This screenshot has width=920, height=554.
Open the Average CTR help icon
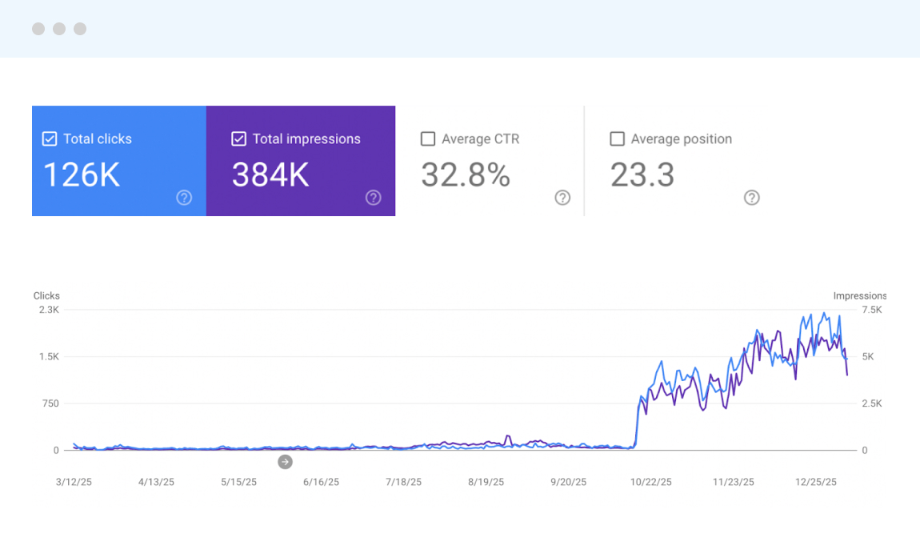click(562, 198)
